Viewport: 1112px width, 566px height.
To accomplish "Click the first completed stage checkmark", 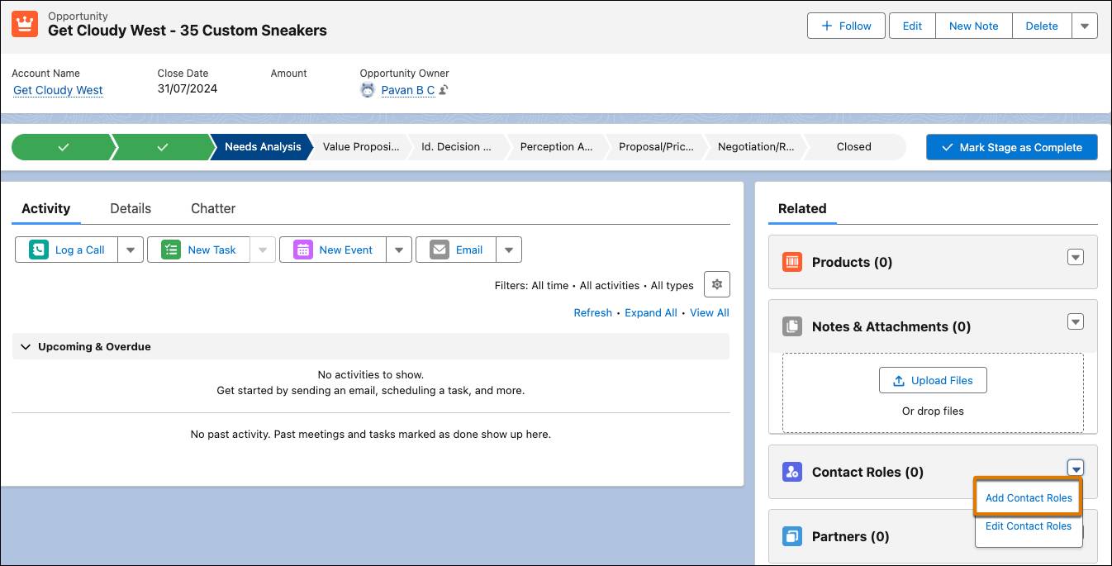I will (64, 147).
